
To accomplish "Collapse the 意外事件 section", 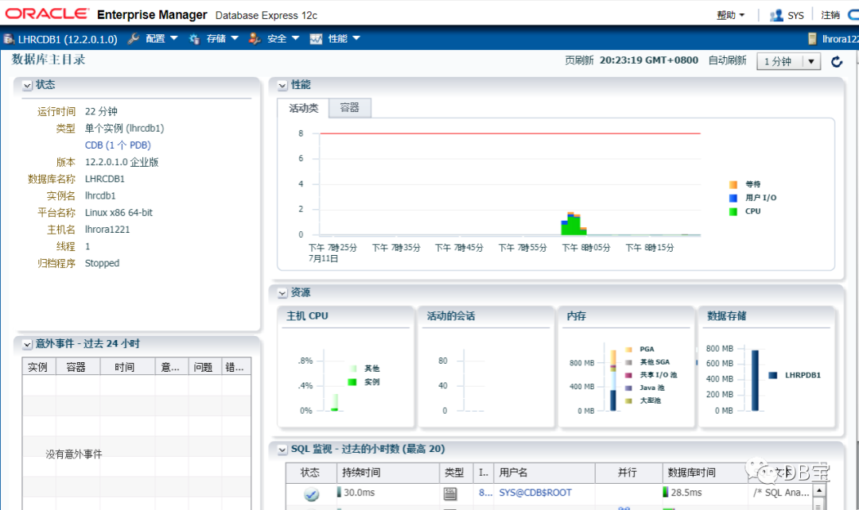I will click(x=27, y=344).
